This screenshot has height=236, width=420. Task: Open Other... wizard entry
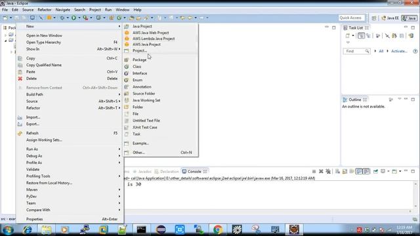click(160, 153)
